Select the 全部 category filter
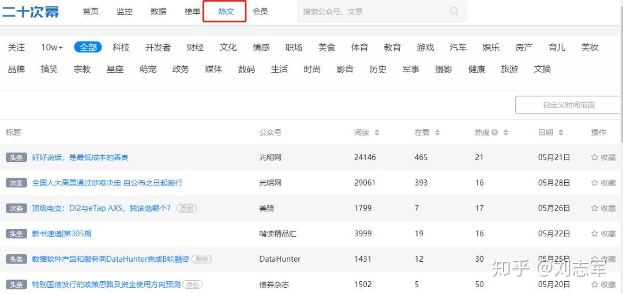This screenshot has height=294, width=623. pyautogui.click(x=88, y=47)
